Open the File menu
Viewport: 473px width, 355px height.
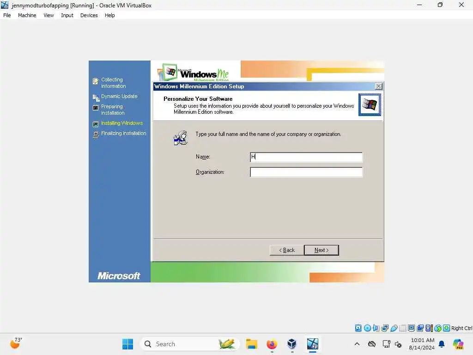point(7,15)
